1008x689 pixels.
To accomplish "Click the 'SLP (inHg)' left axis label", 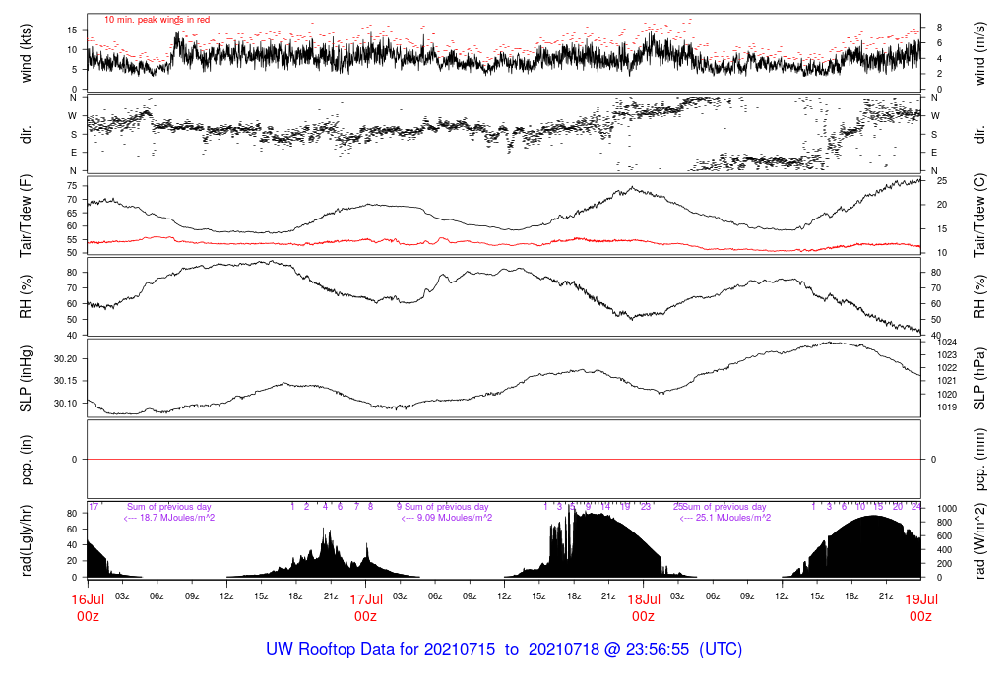I will point(26,379).
